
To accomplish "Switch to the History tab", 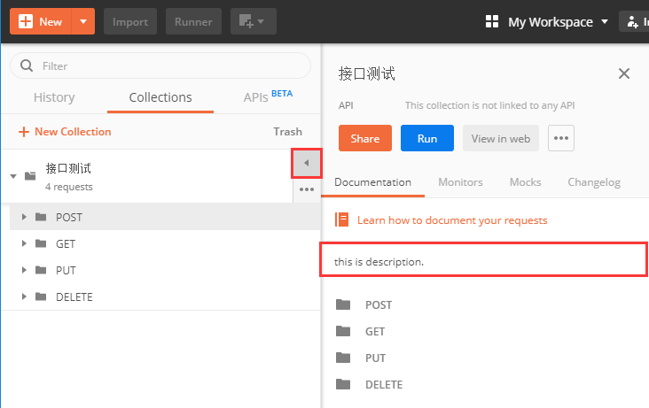I will 54,97.
